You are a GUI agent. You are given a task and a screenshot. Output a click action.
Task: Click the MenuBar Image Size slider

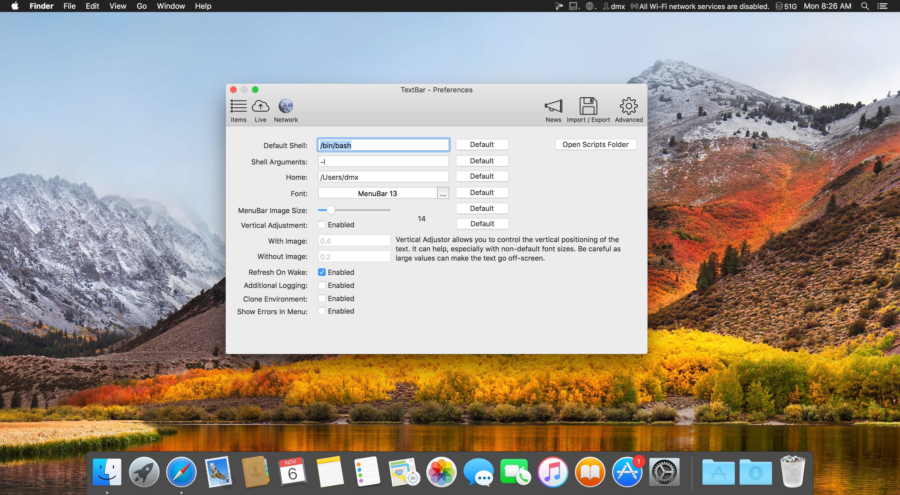click(x=354, y=210)
